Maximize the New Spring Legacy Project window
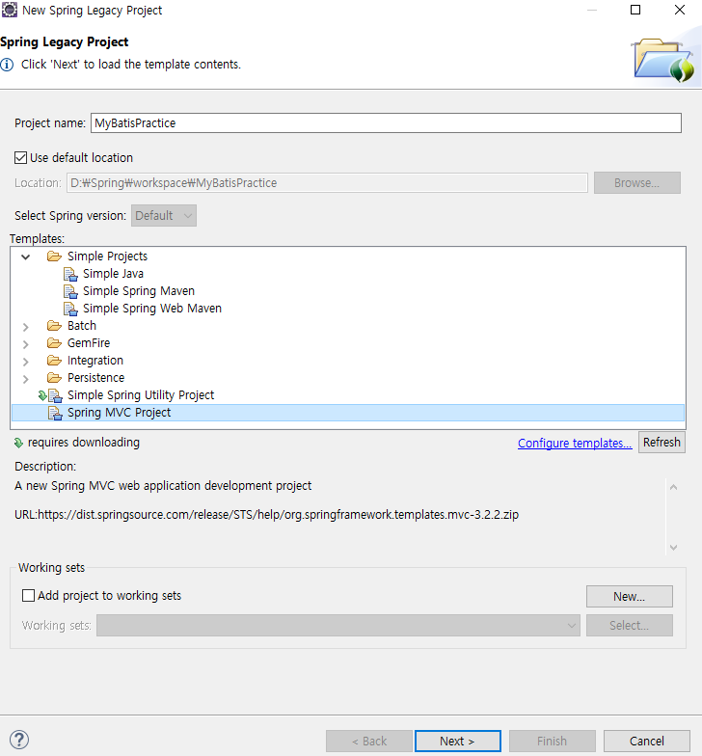The width and height of the screenshot is (702, 756). click(635, 10)
